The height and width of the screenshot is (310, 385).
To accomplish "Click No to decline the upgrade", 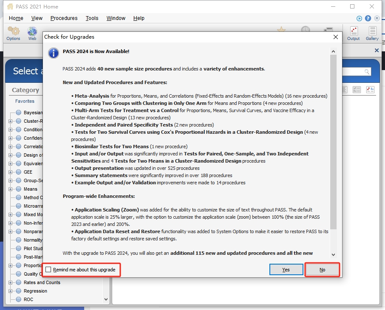I will (x=322, y=270).
